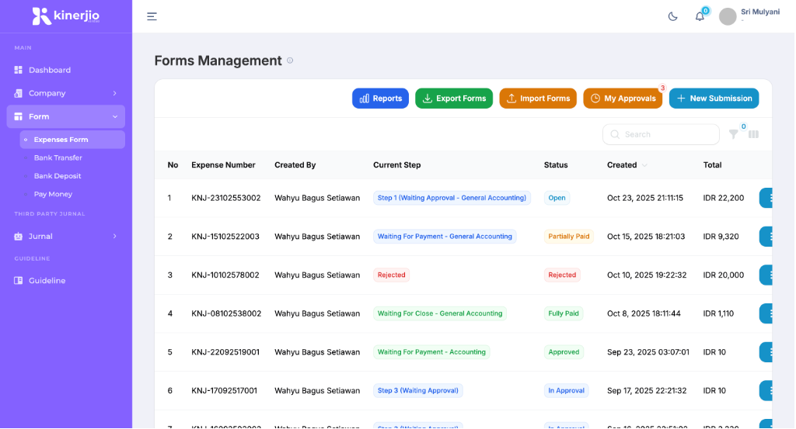Image resolution: width=796 pixels, height=429 pixels.
Task: Click expense number KNJ-22092519001
Action: (225, 352)
